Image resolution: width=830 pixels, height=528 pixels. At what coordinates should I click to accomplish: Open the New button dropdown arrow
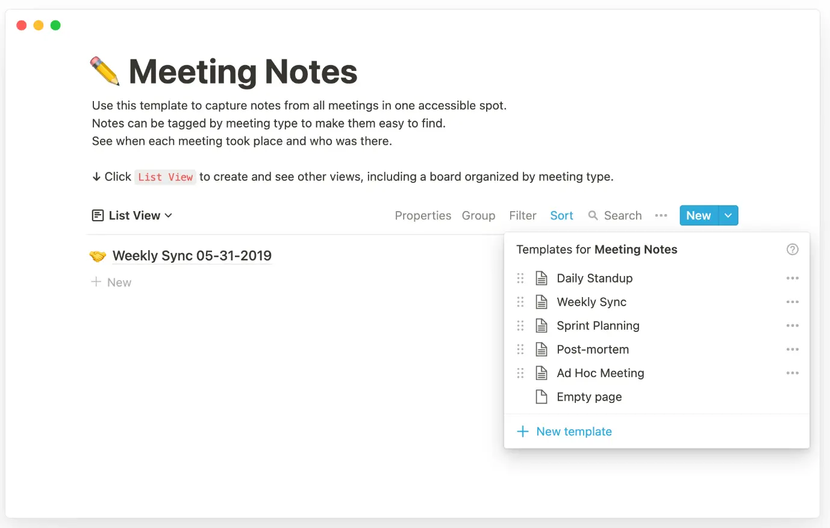tap(728, 215)
